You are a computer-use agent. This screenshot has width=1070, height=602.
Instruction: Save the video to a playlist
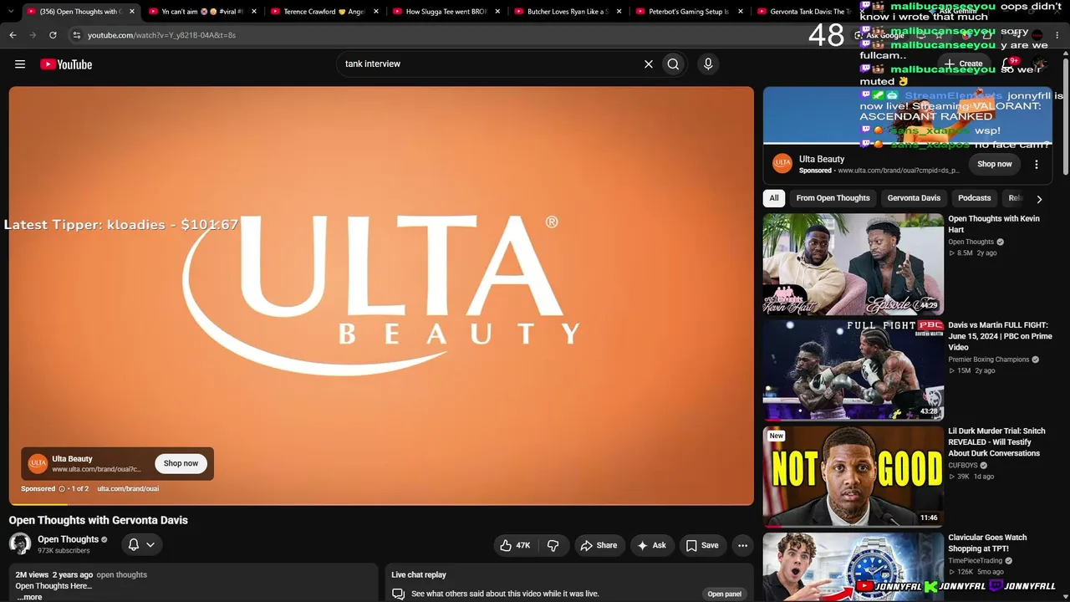coord(702,545)
